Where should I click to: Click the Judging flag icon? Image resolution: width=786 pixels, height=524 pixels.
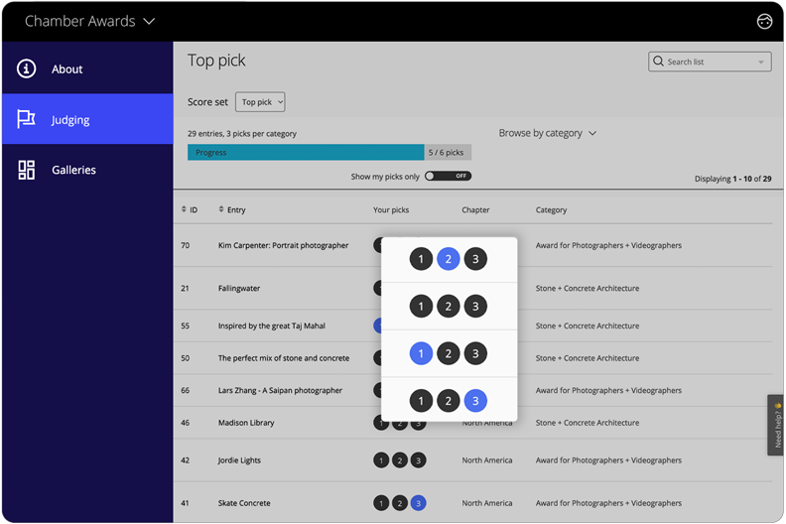(x=26, y=119)
